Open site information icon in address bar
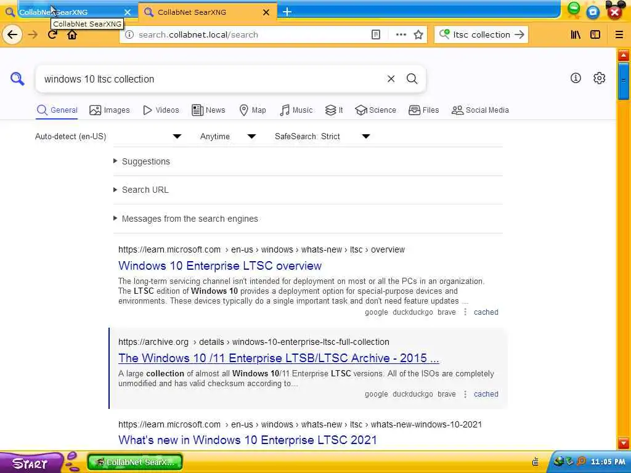This screenshot has width=631, height=473. point(129,34)
